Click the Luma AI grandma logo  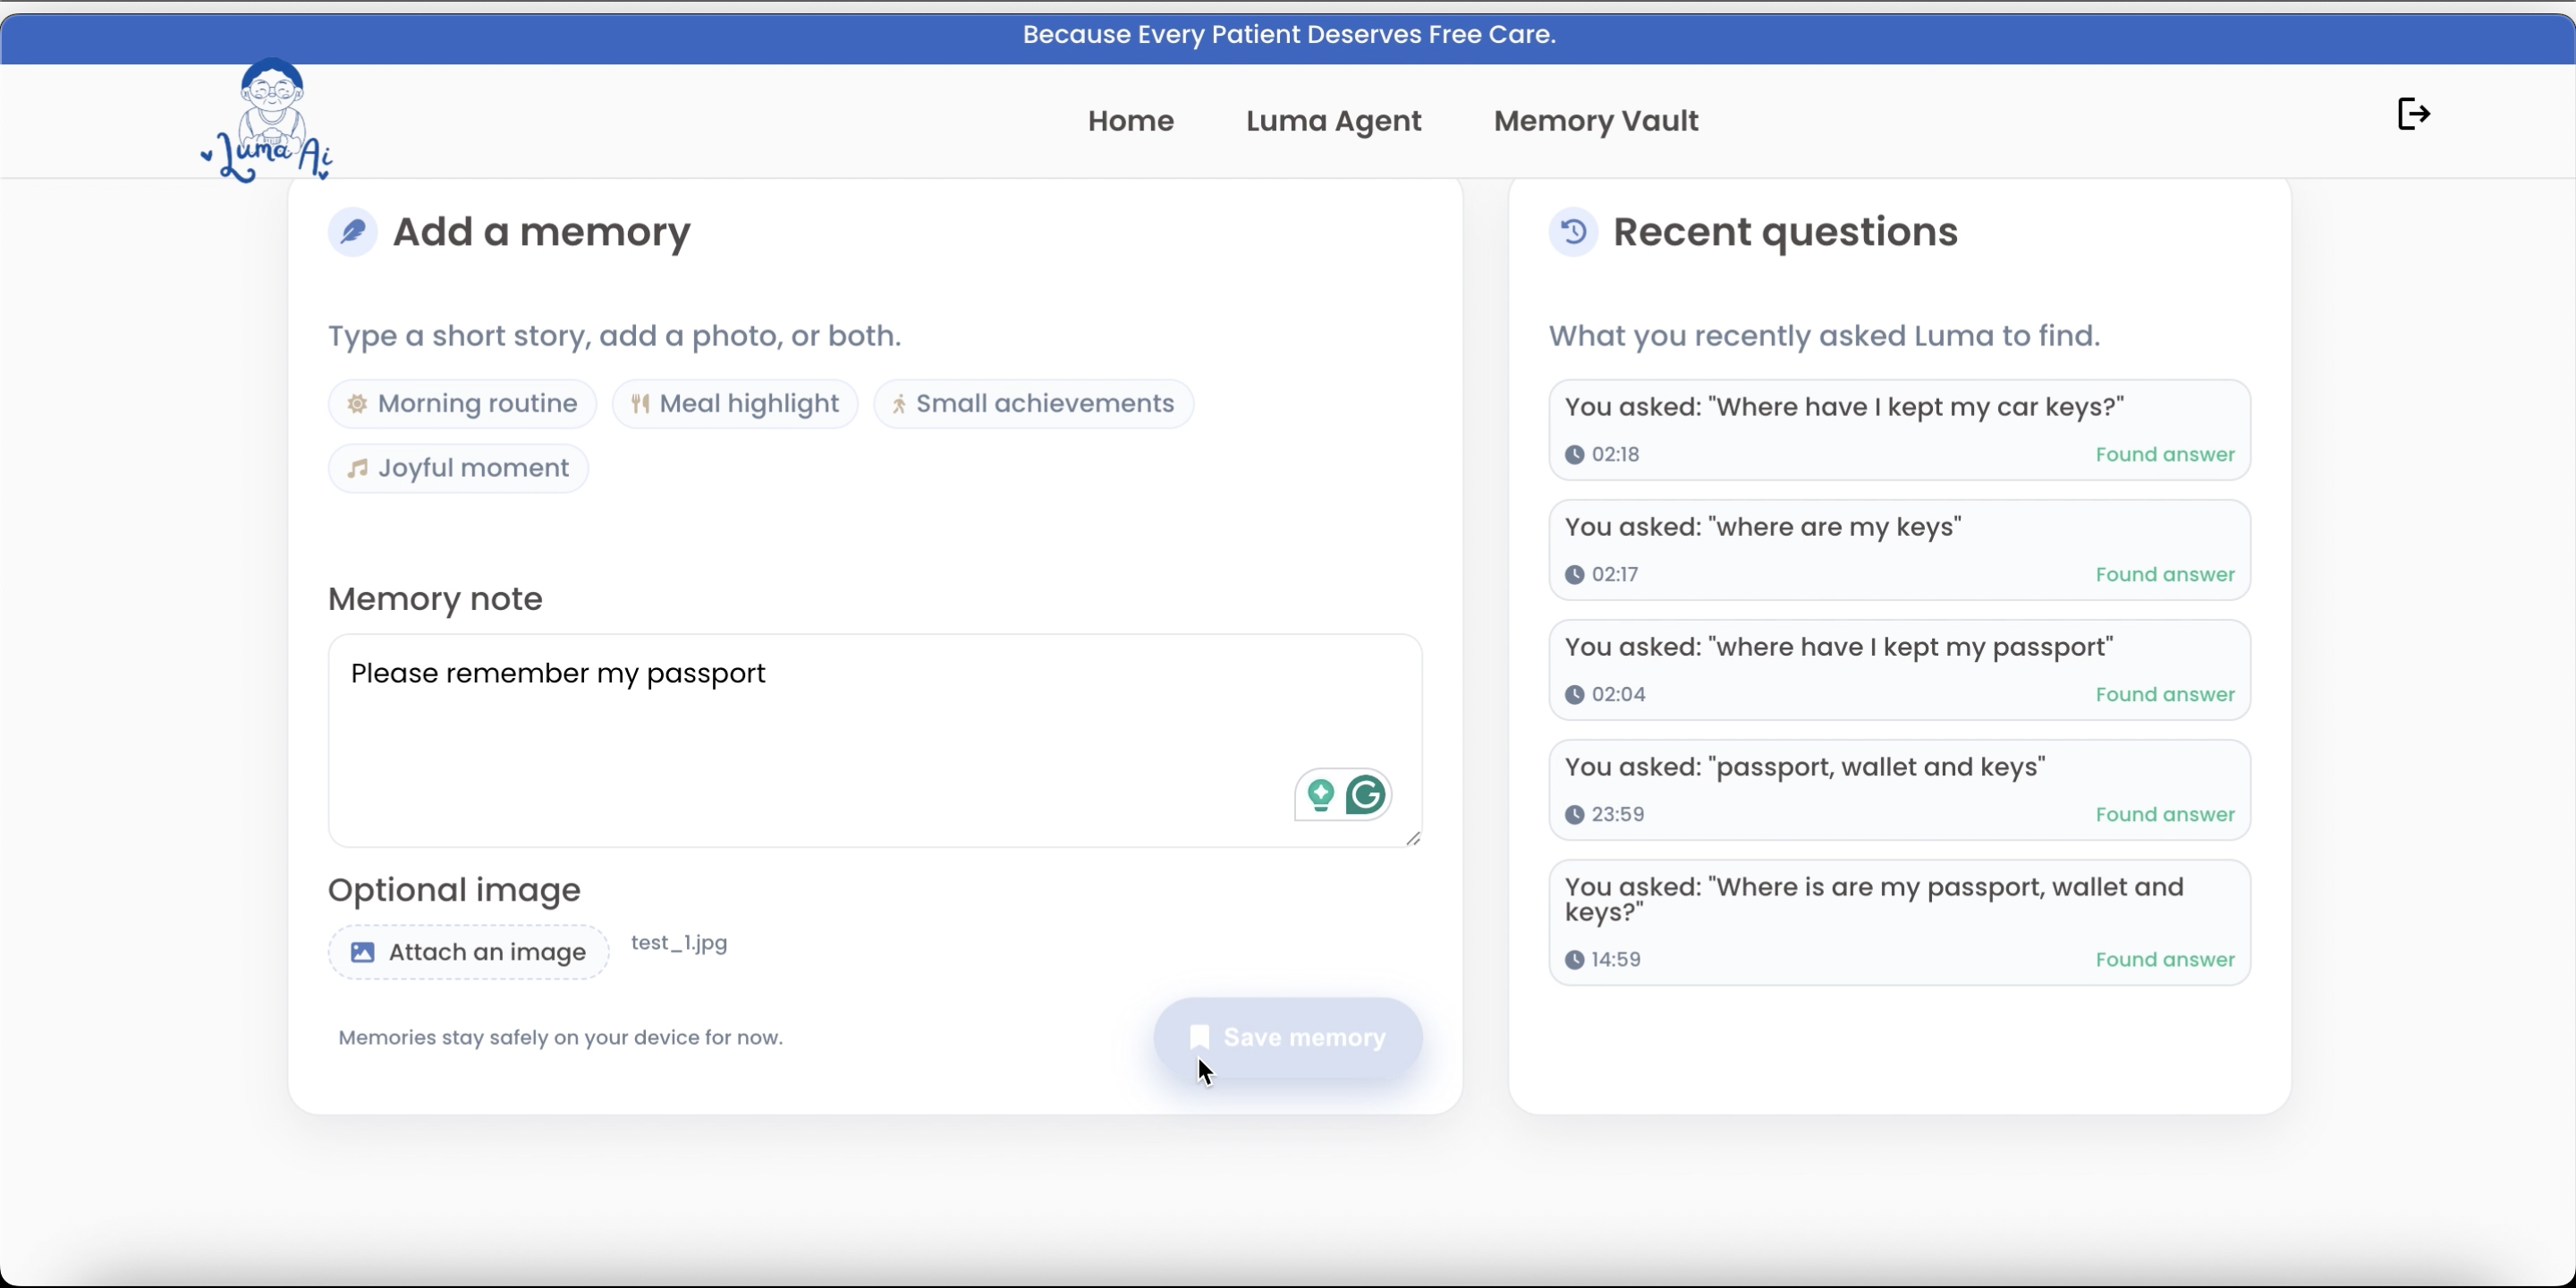point(268,122)
